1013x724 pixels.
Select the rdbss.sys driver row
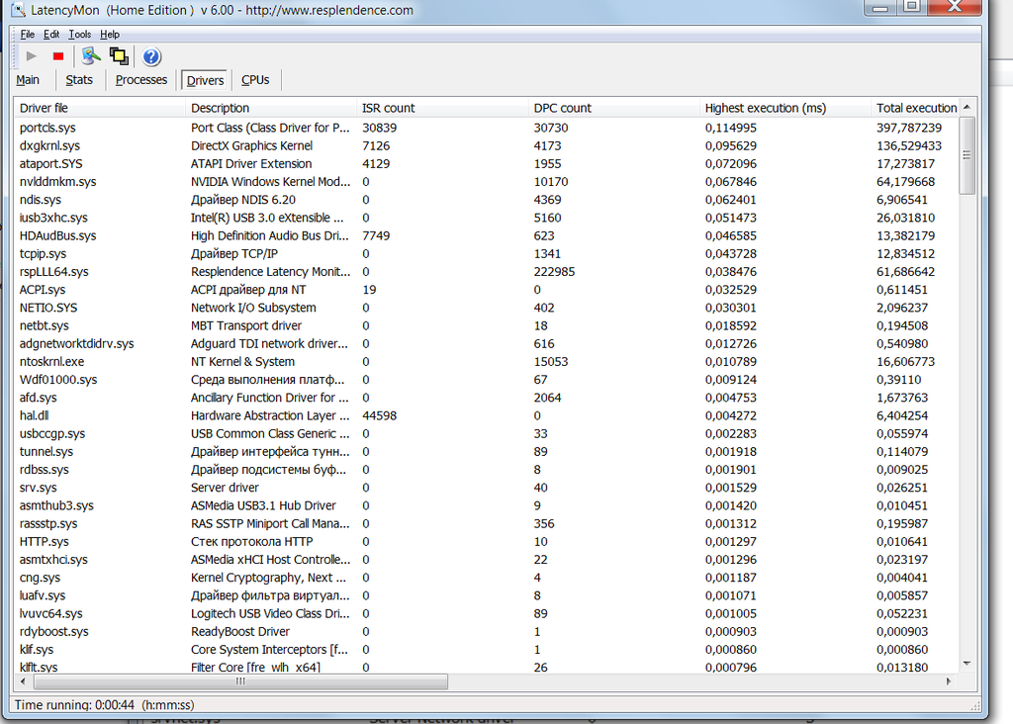click(487, 470)
